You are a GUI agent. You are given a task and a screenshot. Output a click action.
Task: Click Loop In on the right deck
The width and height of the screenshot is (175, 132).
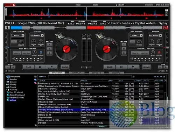[135, 53]
